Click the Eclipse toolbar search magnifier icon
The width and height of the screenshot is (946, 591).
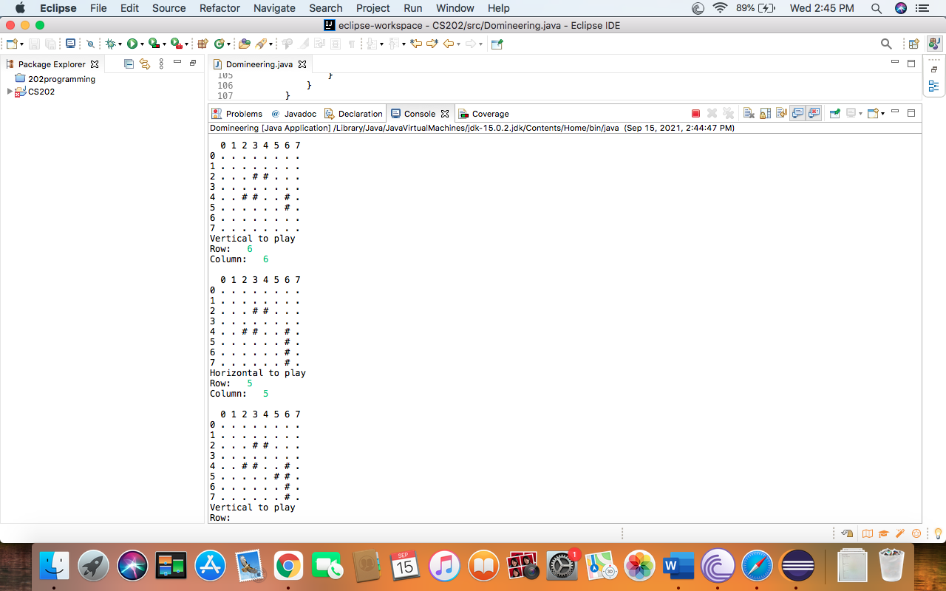coord(886,44)
